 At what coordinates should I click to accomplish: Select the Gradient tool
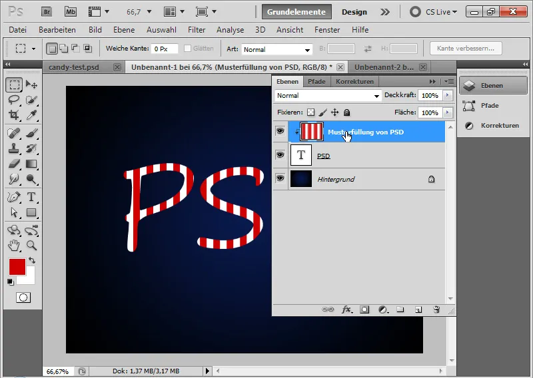coord(31,164)
